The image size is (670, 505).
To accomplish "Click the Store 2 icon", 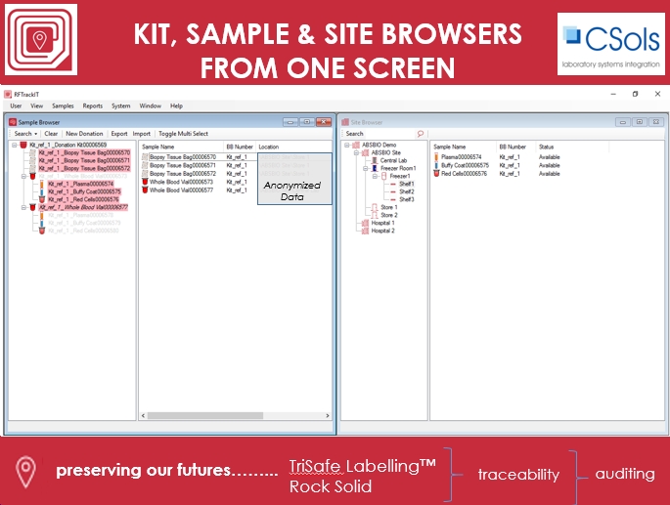I will click(x=375, y=215).
